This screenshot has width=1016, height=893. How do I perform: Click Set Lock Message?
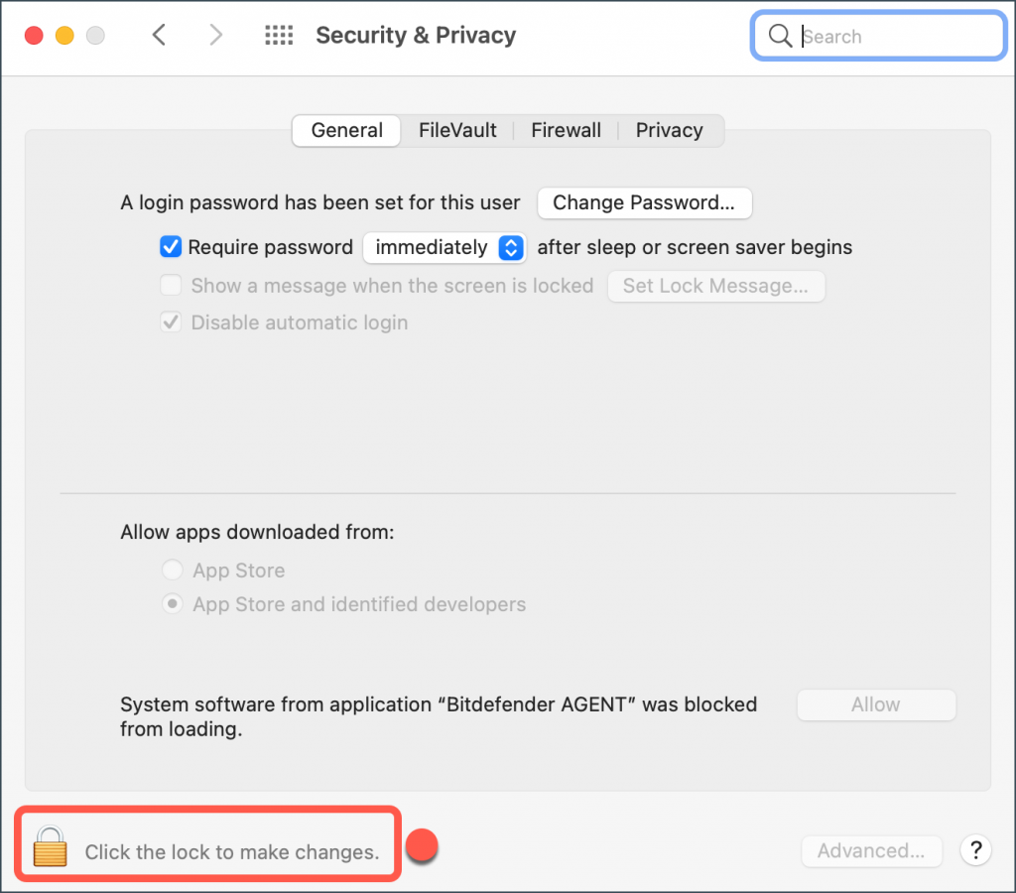click(x=715, y=286)
